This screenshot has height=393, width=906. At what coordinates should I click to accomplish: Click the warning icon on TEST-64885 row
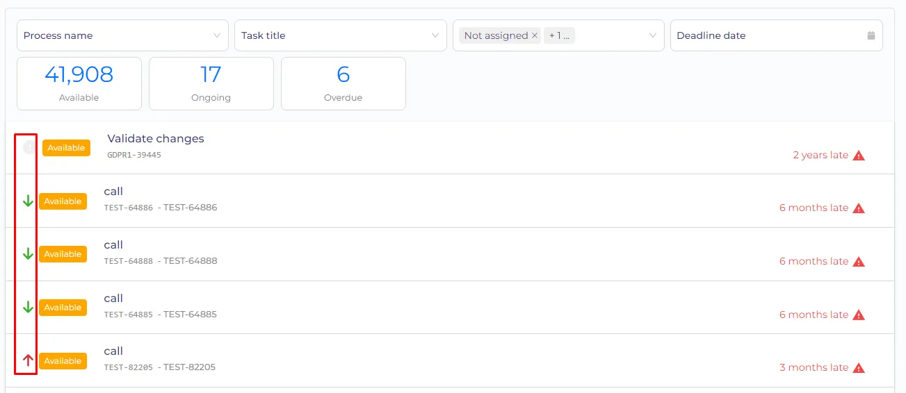tap(859, 315)
